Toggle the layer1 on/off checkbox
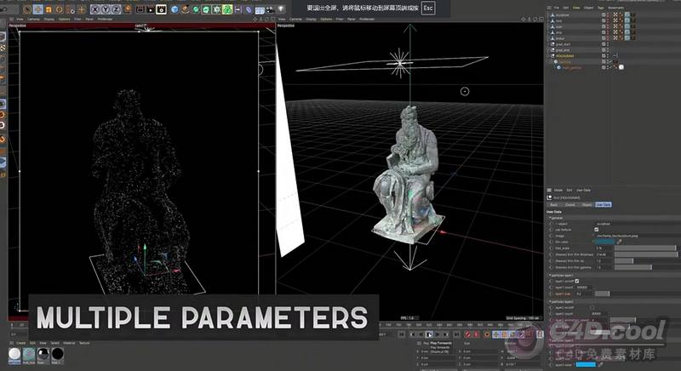Viewport: 681px width, 371px height. point(577,281)
